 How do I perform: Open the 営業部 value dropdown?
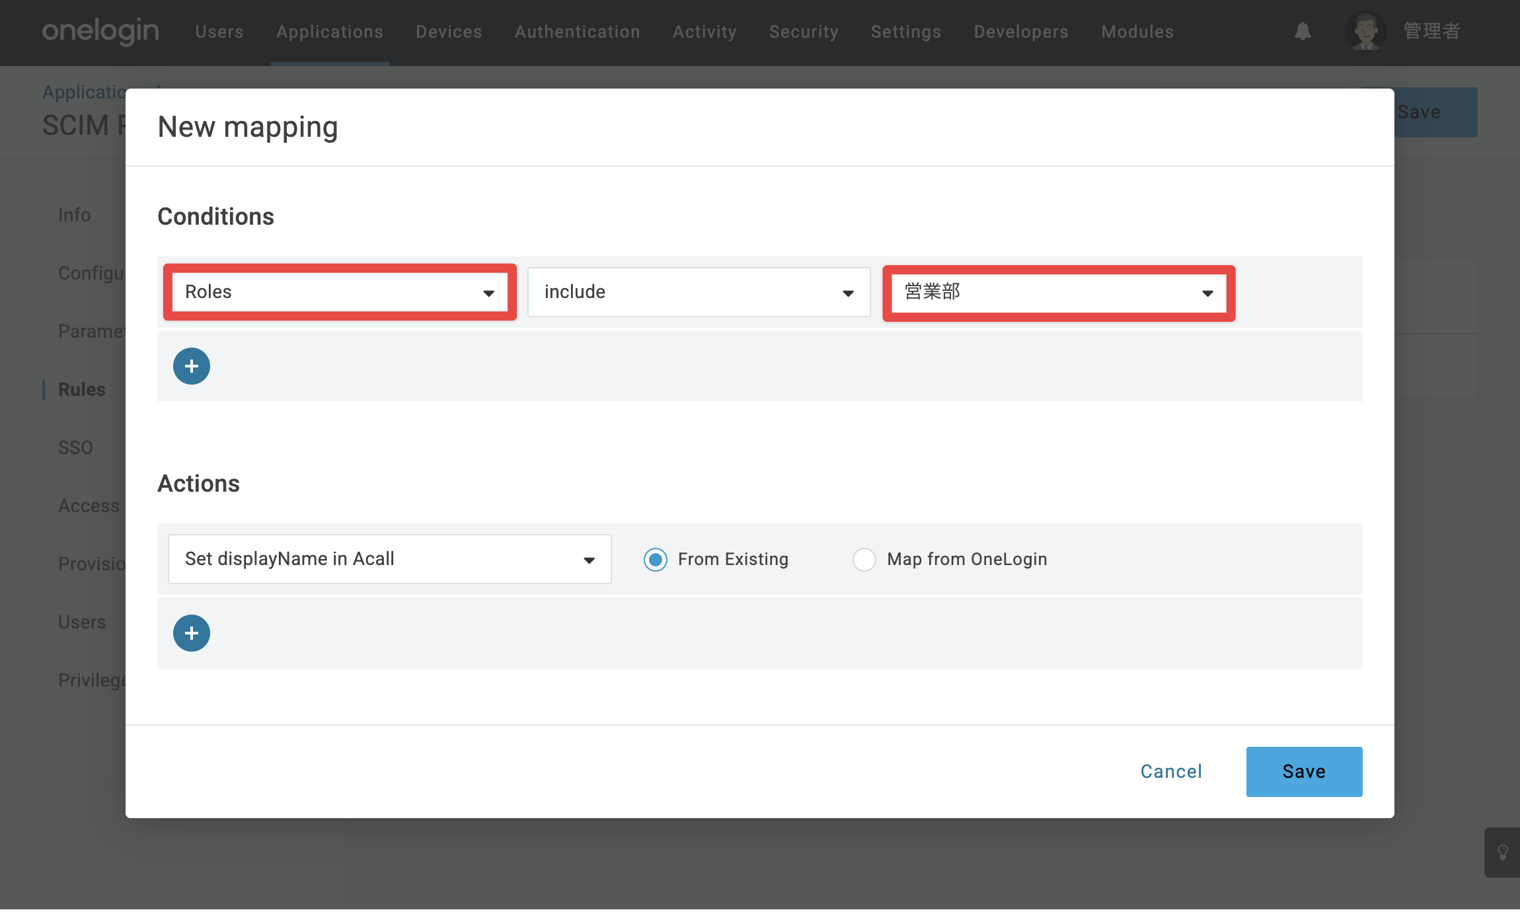[1059, 292]
